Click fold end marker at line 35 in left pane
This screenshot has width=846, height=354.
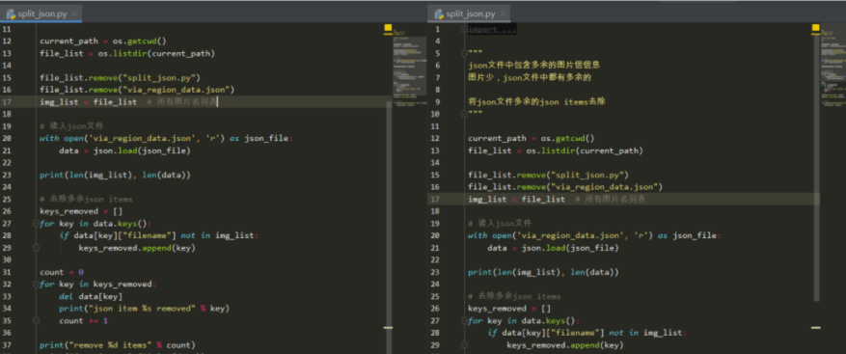36,320
